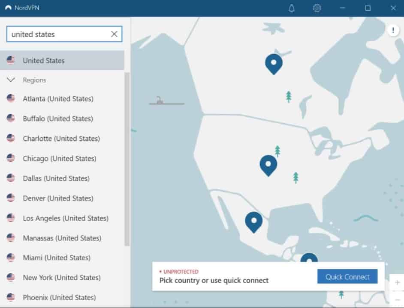Screen dimensions: 404x308
Task: Connect to Dallas (United States)
Action: click(62, 178)
